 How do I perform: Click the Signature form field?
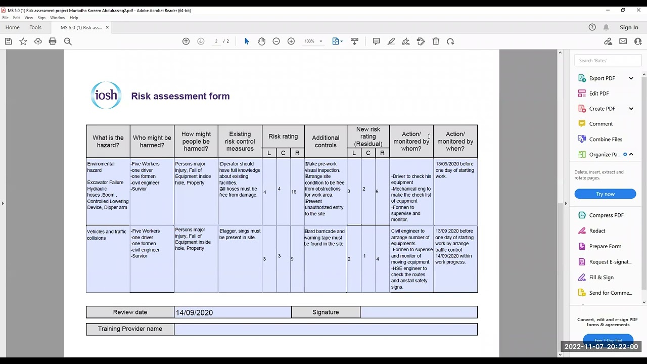(x=419, y=312)
